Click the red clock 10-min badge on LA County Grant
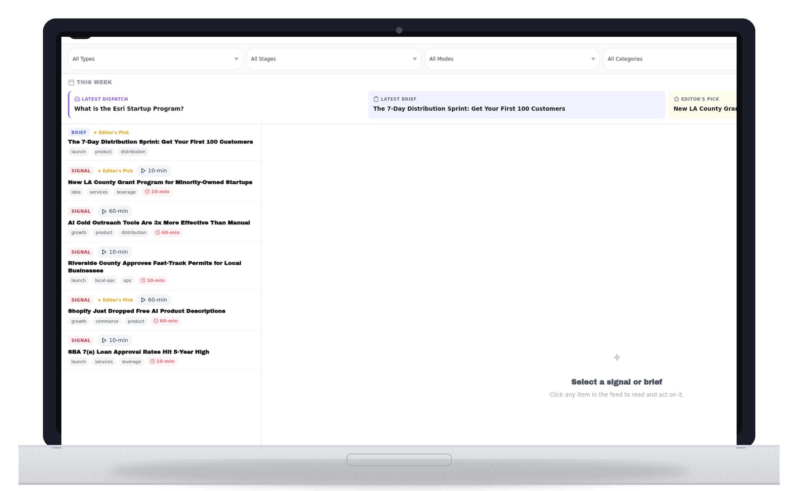 (x=157, y=191)
